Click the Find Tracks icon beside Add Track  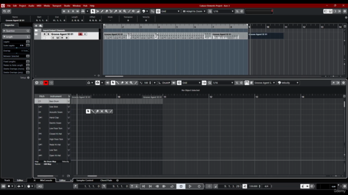click(41, 26)
